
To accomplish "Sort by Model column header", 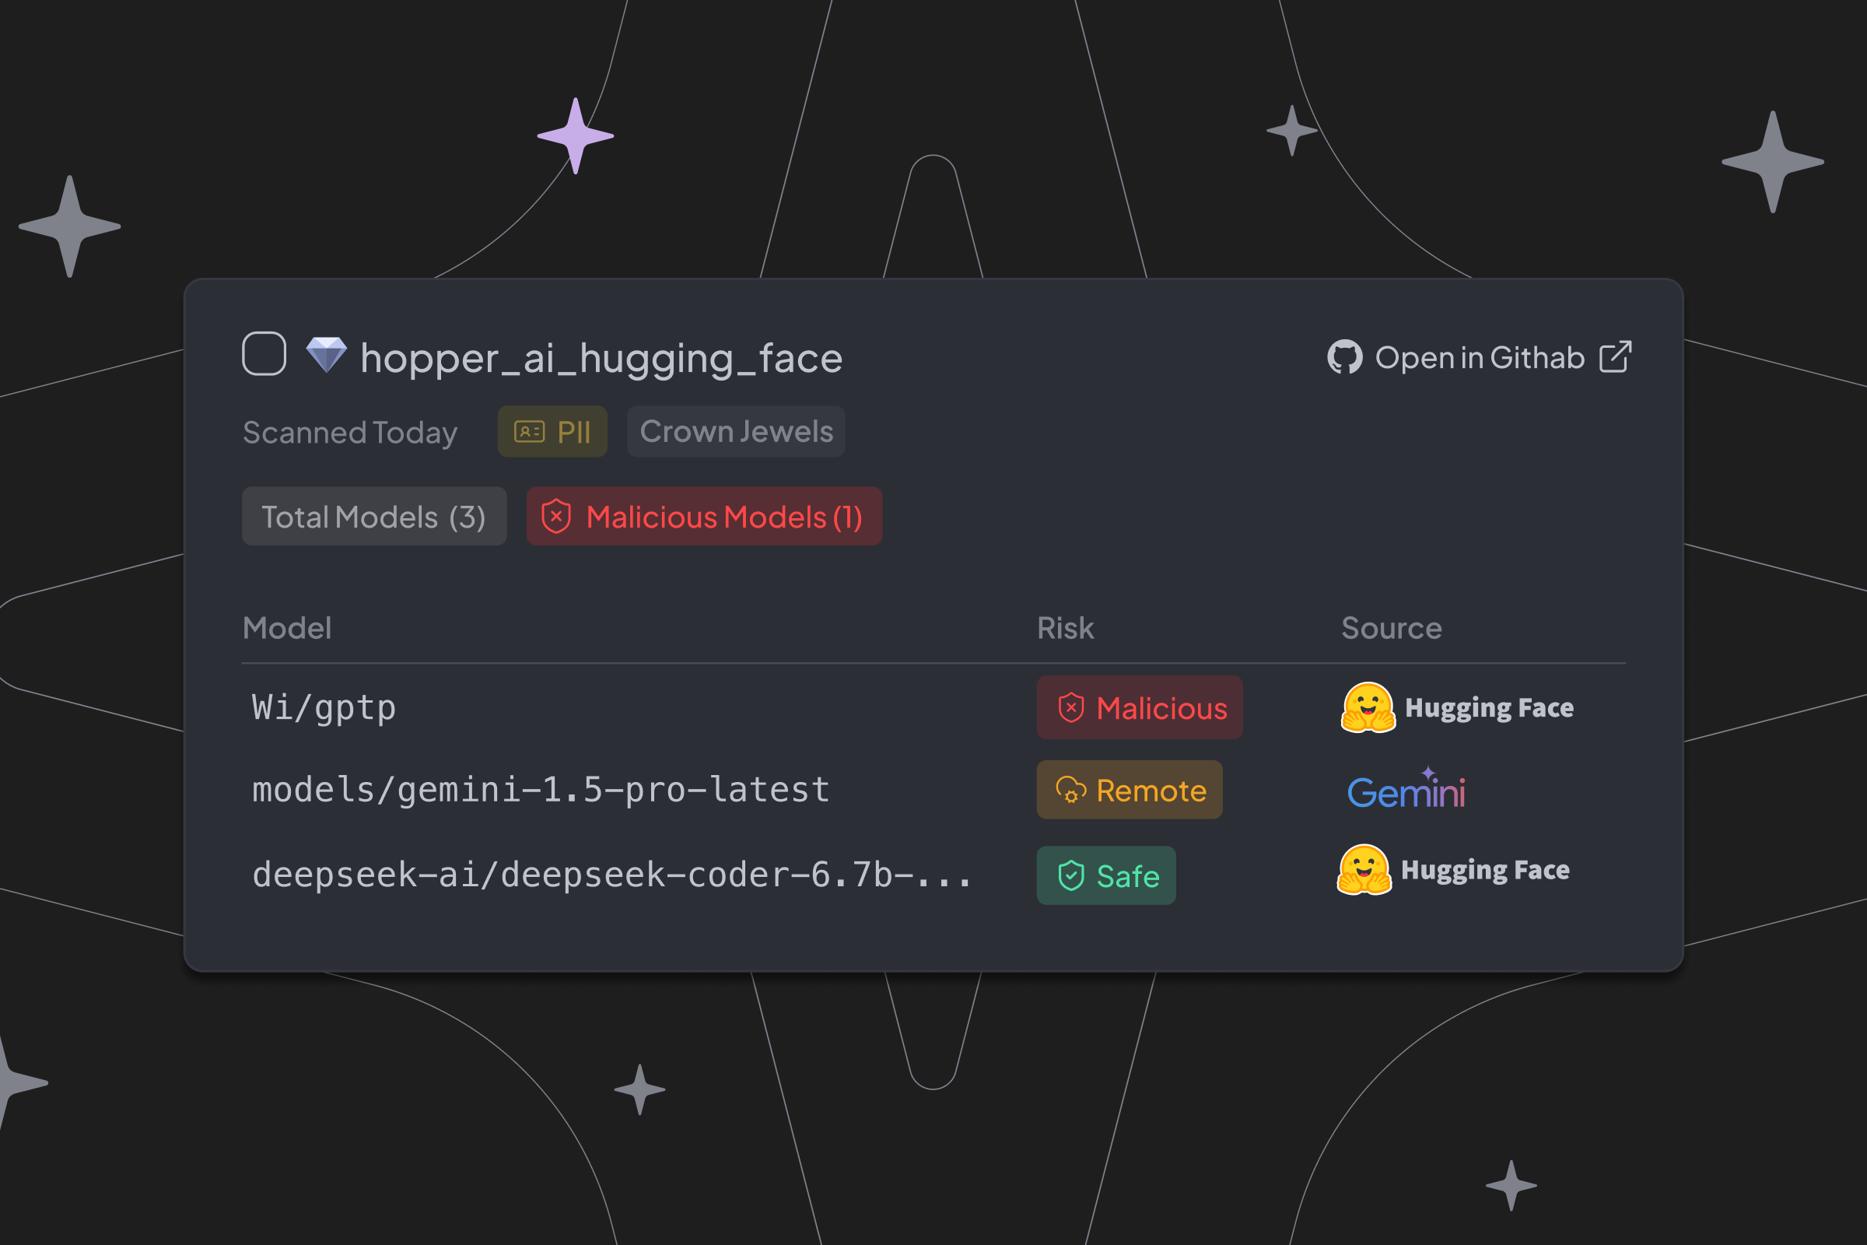I will [x=286, y=628].
